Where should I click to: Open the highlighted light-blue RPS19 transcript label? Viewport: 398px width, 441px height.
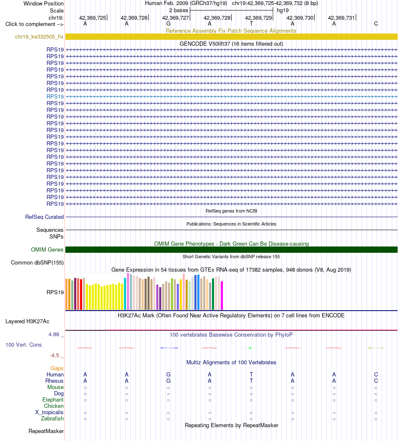click(55, 96)
